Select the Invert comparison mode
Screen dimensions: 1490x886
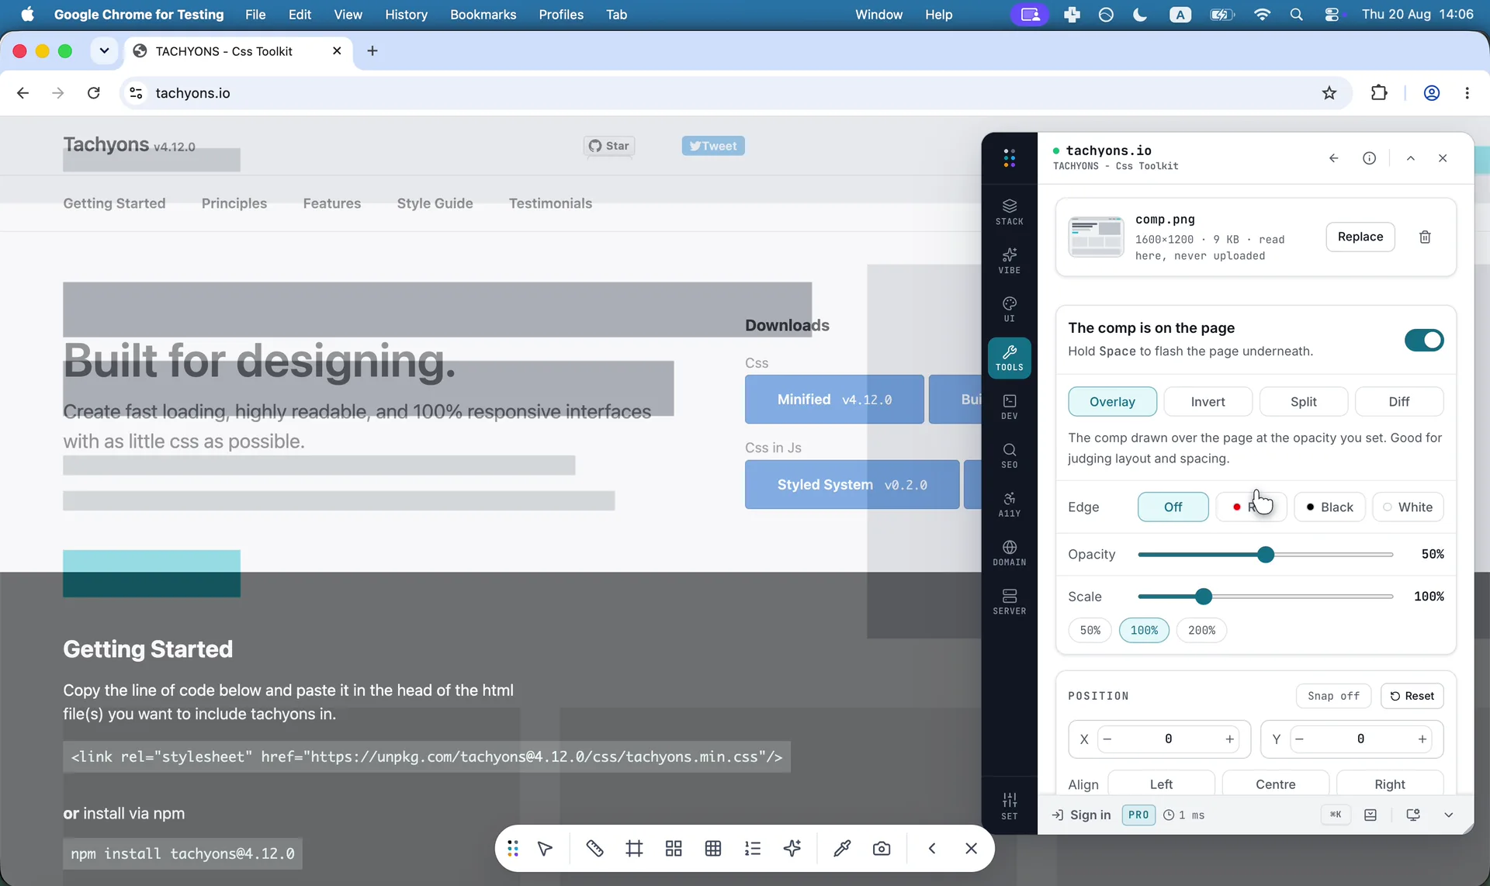(1208, 402)
